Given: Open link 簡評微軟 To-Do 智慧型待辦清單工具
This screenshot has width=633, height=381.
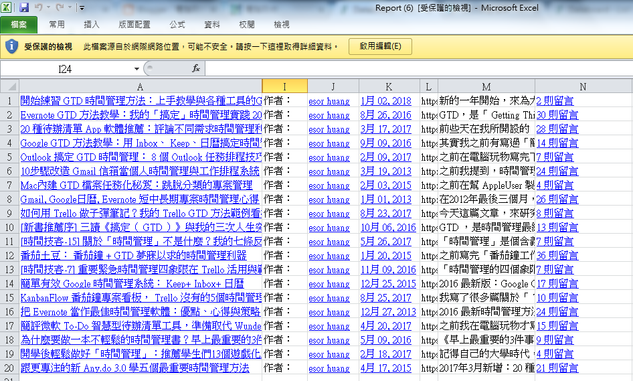Looking at the screenshot, I should tap(141, 325).
